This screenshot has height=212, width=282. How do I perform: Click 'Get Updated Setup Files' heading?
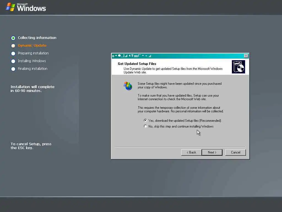tap(137, 64)
